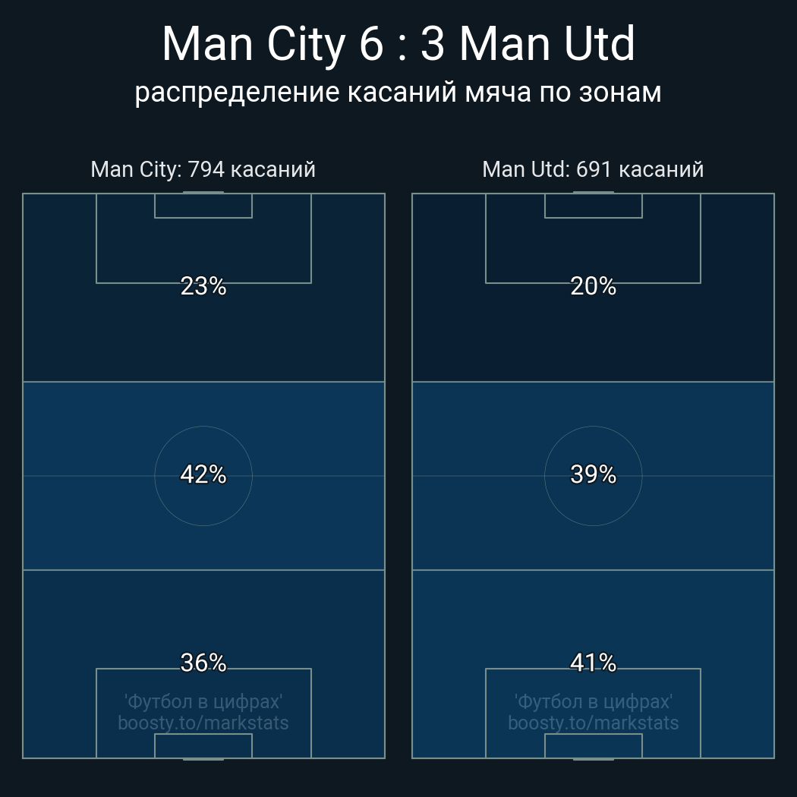This screenshot has width=797, height=797.
Task: Click 'Футбол в цифрах' watermark on left pitch
Action: (203, 701)
